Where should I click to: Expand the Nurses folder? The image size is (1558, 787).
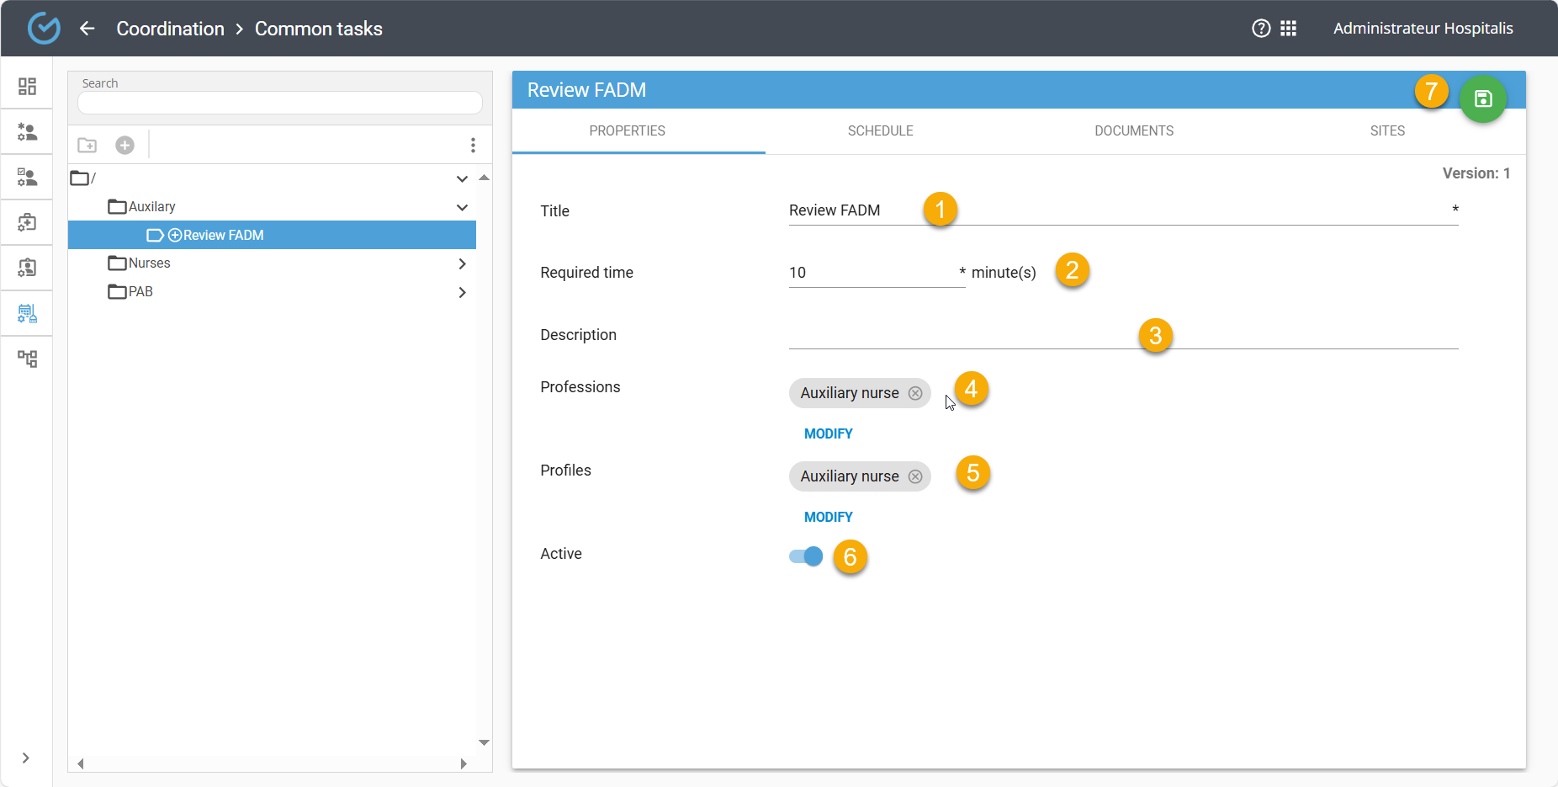[x=462, y=263]
